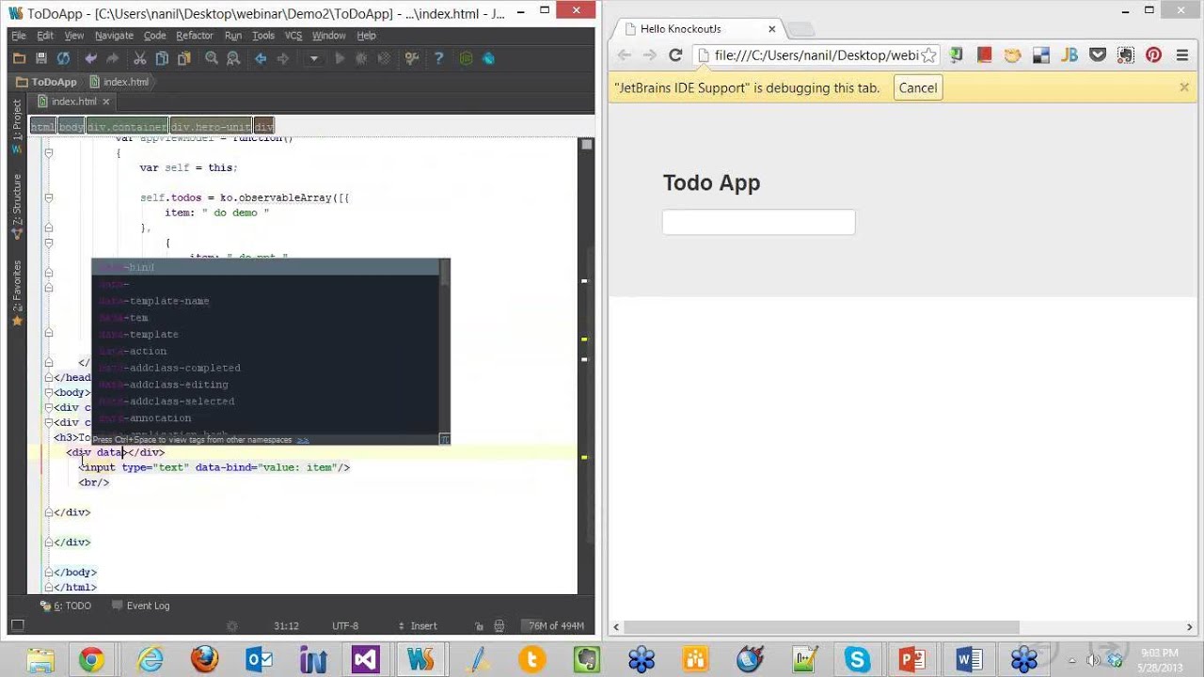The image size is (1204, 677).
Task: Click Chrome reload button
Action: click(675, 55)
